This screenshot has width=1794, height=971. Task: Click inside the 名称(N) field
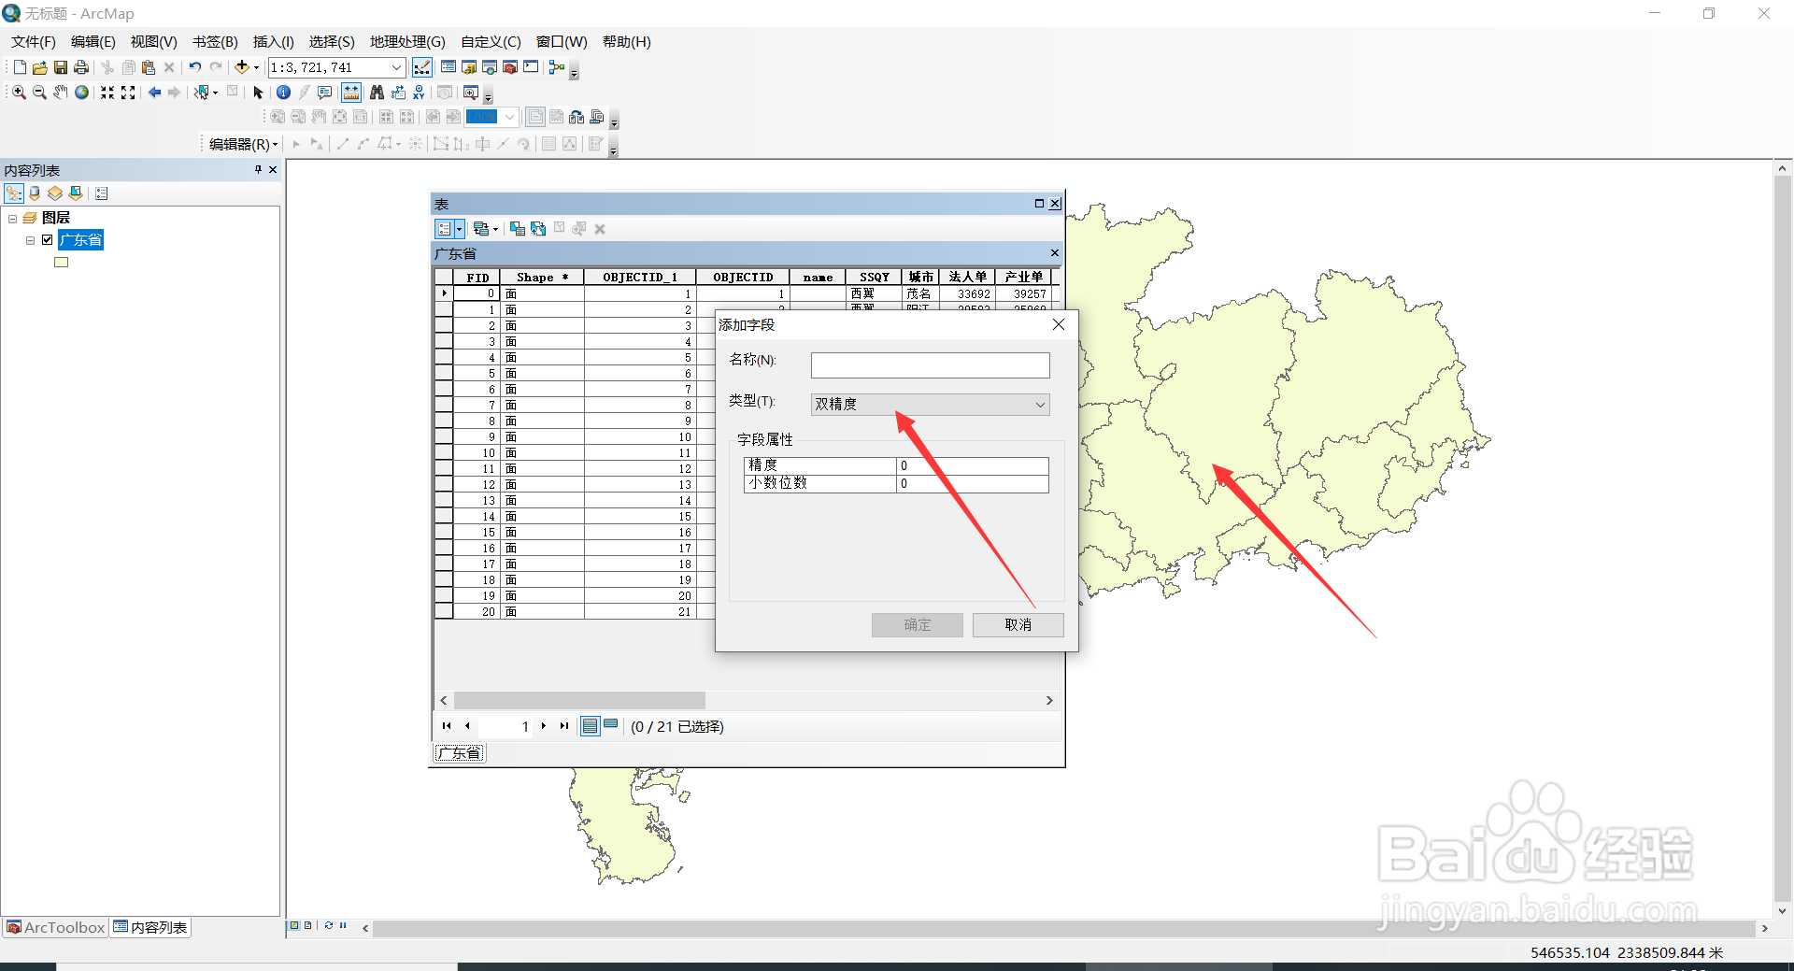(x=929, y=364)
